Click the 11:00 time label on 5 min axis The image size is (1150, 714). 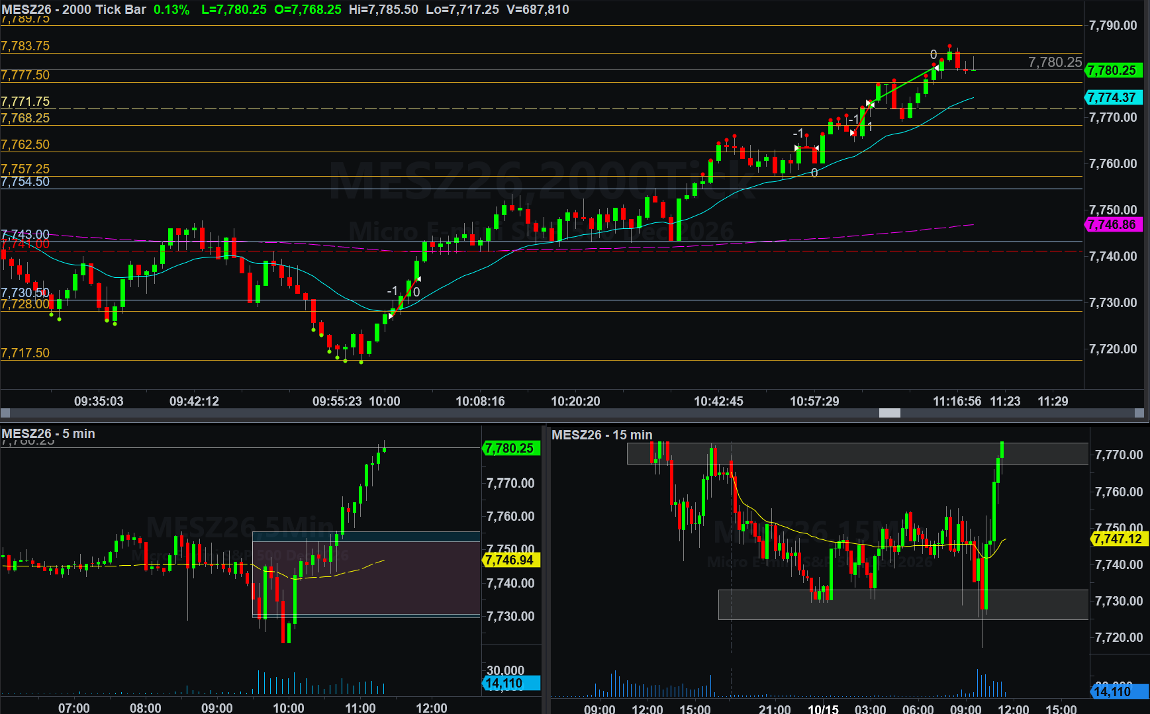coord(360,707)
